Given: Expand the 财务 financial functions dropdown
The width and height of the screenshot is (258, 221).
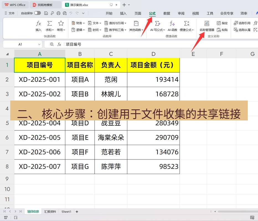Looking at the screenshot, I should [x=78, y=23].
